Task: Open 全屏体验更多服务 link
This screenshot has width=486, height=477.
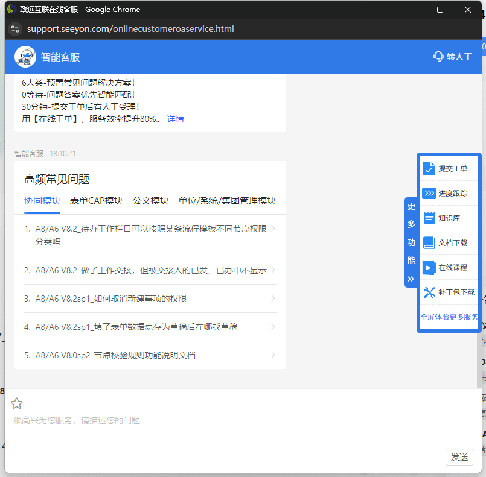Action: (449, 317)
